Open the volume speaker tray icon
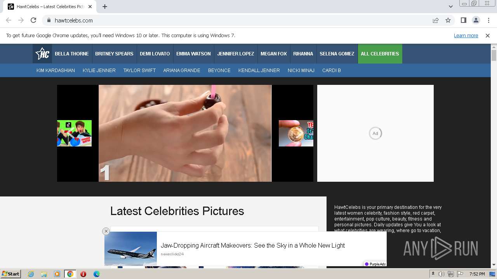Image resolution: width=497 pixels, height=279 pixels. (441, 274)
